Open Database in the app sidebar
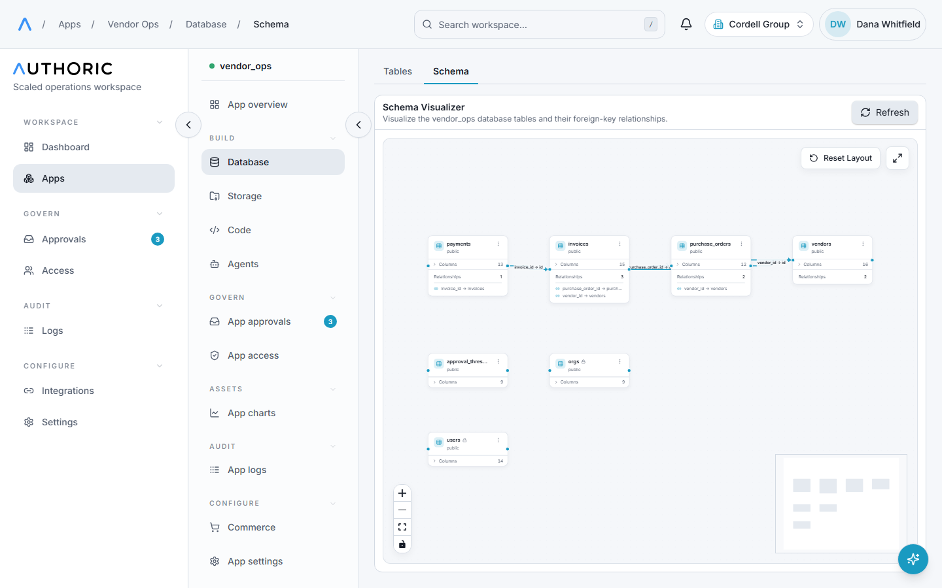Viewport: 942px width, 588px height. [x=273, y=162]
